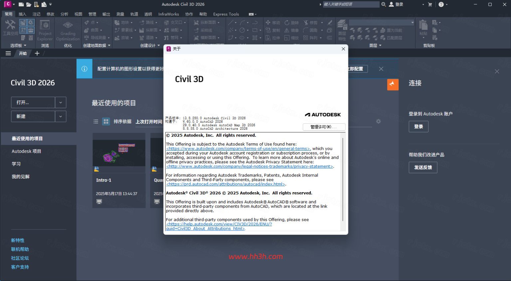This screenshot has height=281, width=511.
Task: Dismiss the graphics configuration banner
Action: pos(381,69)
